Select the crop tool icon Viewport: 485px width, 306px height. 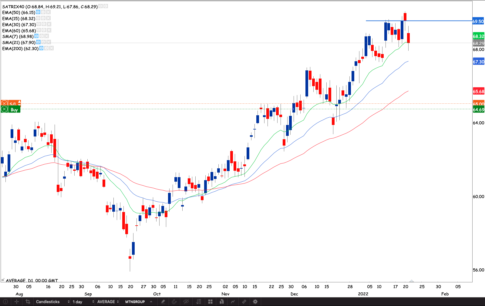tap(28, 301)
